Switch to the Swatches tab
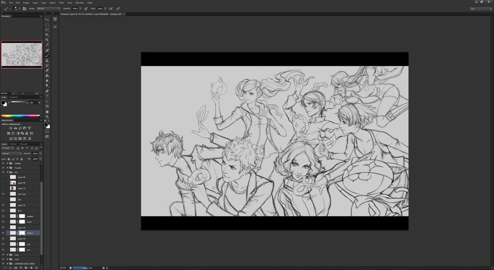Screen dimensions: 494x270 14,97
